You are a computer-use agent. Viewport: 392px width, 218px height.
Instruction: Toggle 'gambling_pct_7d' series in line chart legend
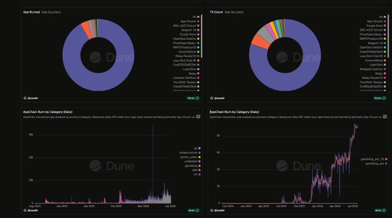tap(374, 159)
